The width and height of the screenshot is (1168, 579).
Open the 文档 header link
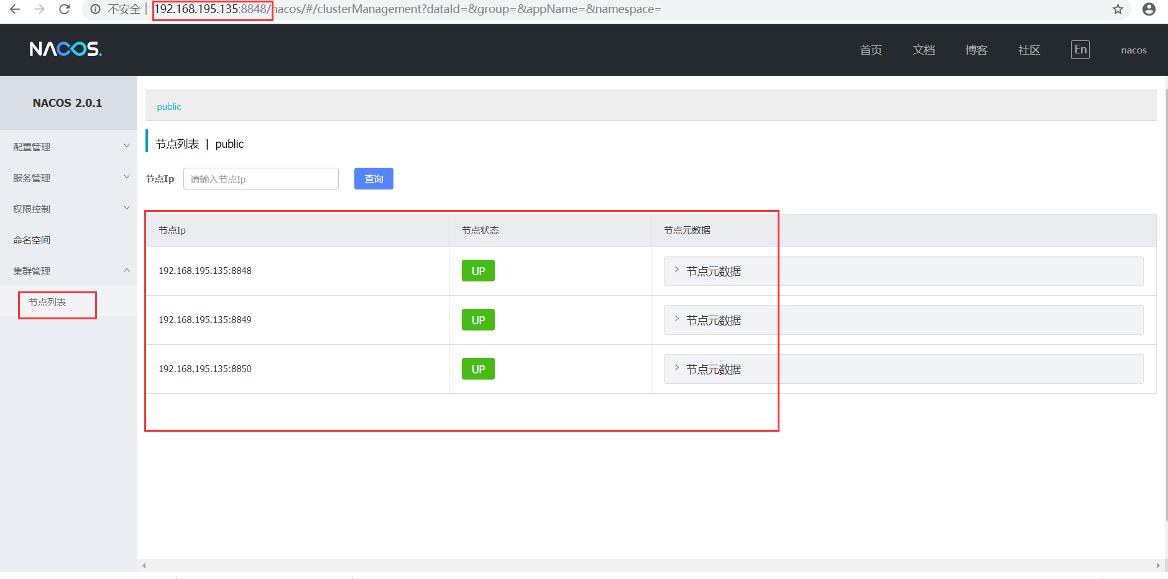click(924, 50)
